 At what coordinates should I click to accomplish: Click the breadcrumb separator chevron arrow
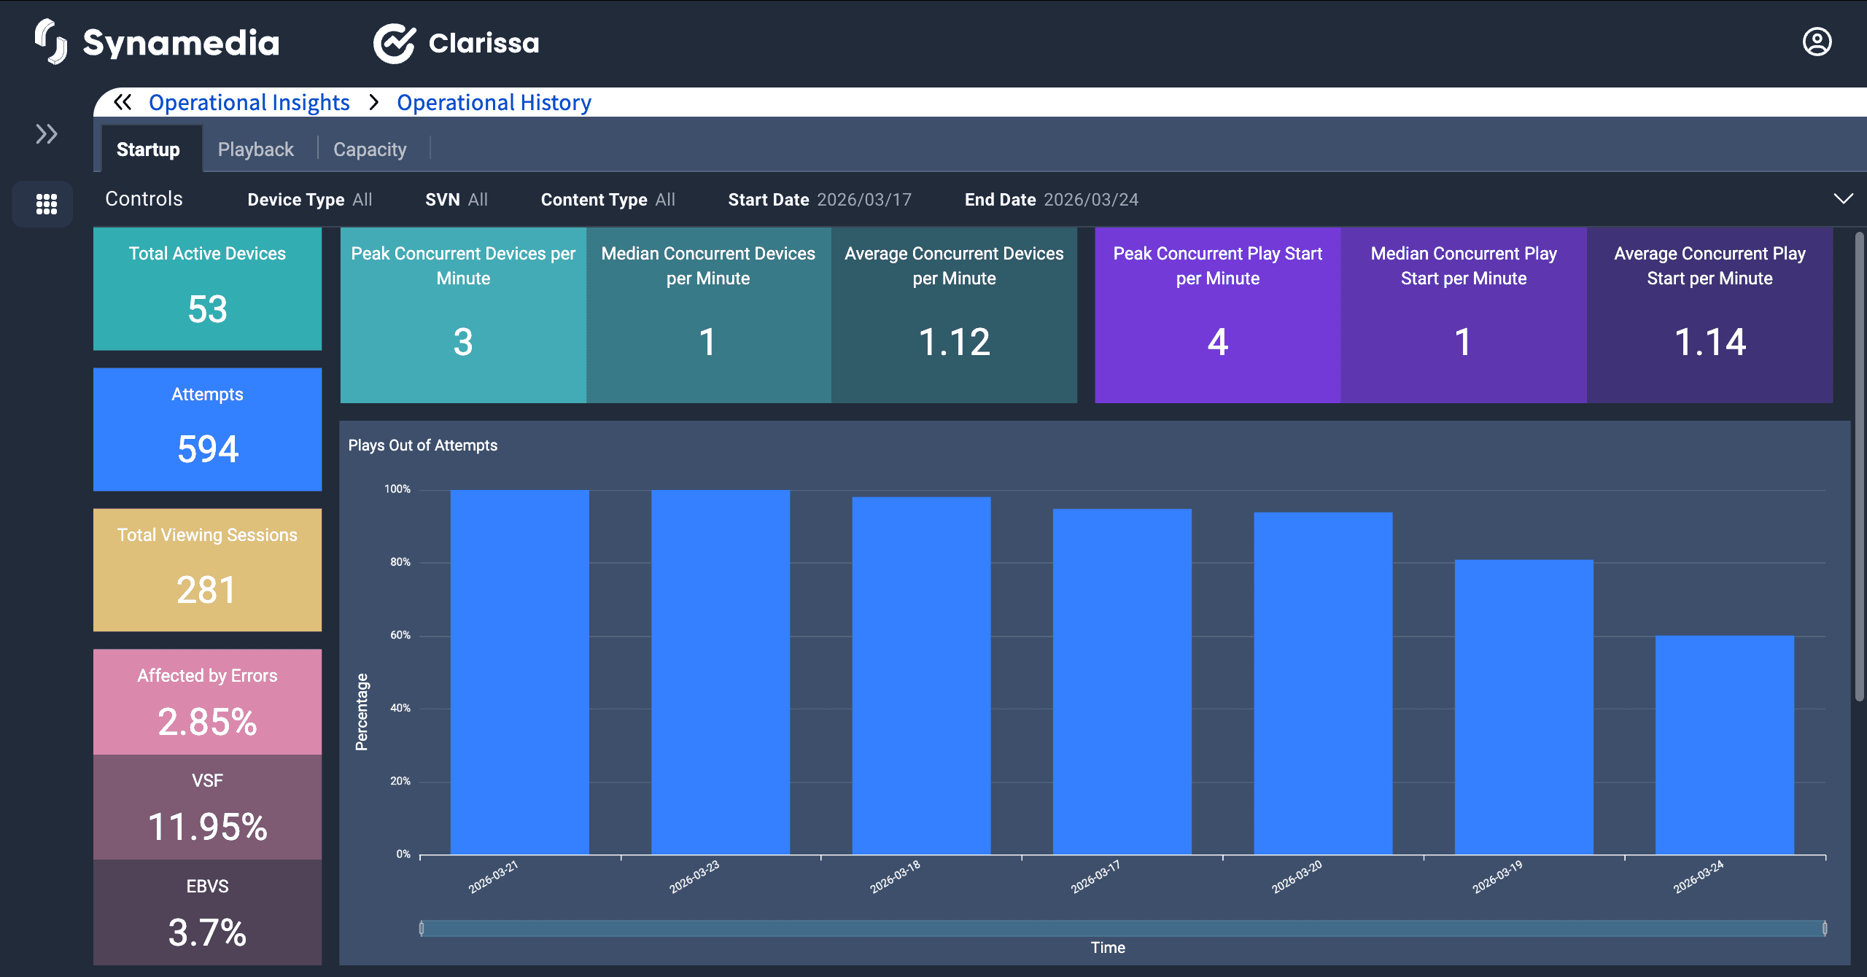(x=374, y=102)
